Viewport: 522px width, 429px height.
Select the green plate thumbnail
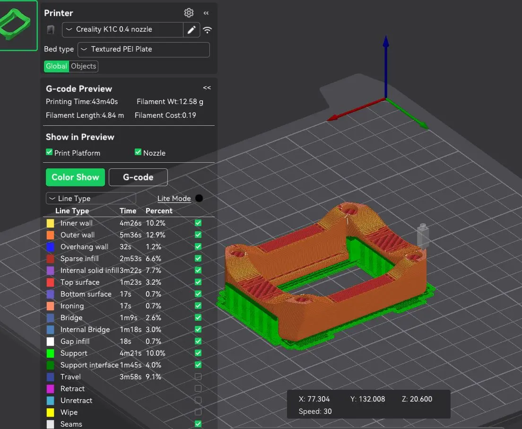(x=18, y=26)
